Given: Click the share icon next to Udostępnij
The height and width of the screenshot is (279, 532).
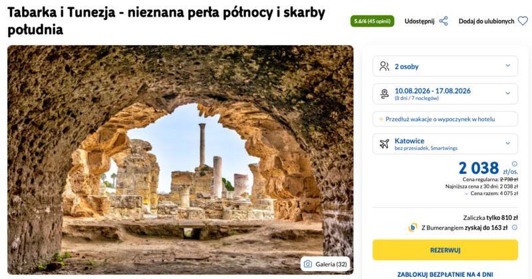Looking at the screenshot, I should tap(444, 21).
